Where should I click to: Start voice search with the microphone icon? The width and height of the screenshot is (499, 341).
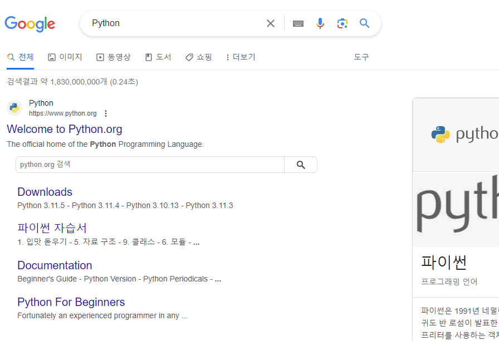pos(320,23)
